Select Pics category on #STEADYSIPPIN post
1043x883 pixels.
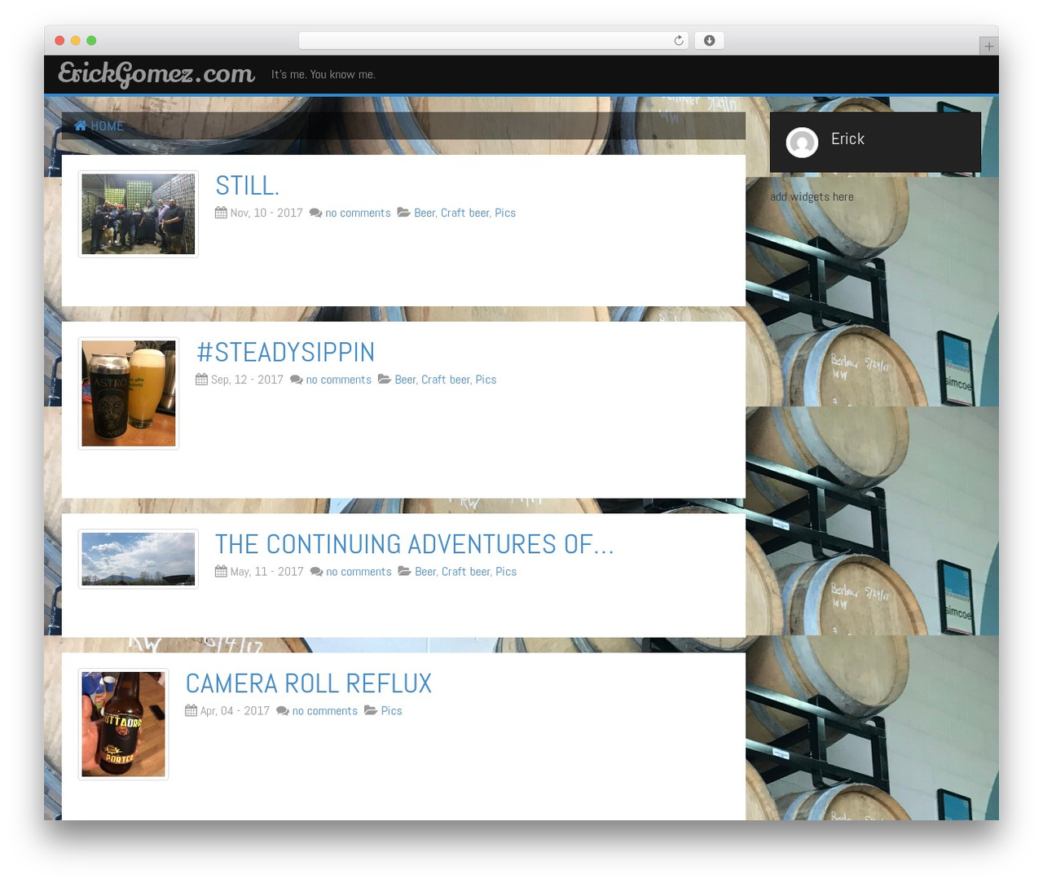[486, 380]
